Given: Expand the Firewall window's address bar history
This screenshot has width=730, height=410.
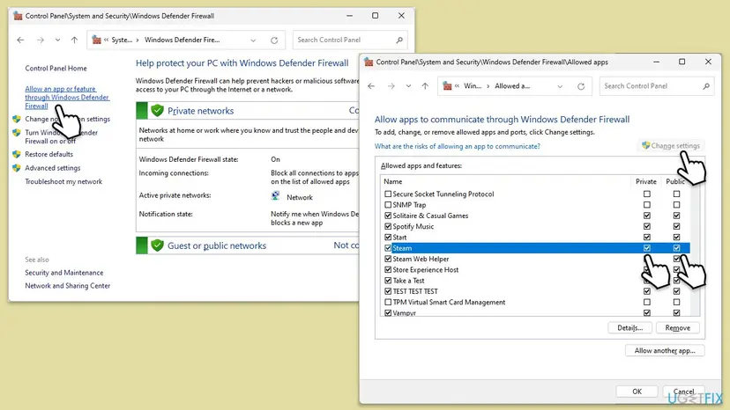Looking at the screenshot, I should (253, 40).
